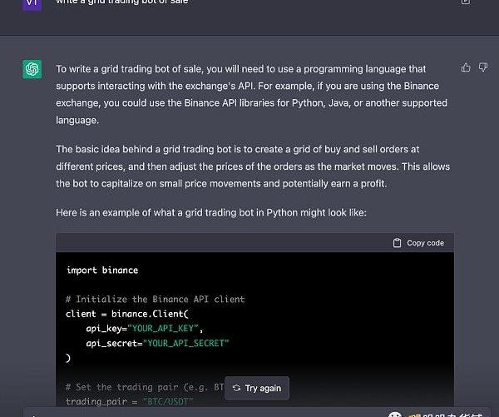Click the ChatGPT logo avatar
Screen dimensions: 499x417
tap(32, 69)
